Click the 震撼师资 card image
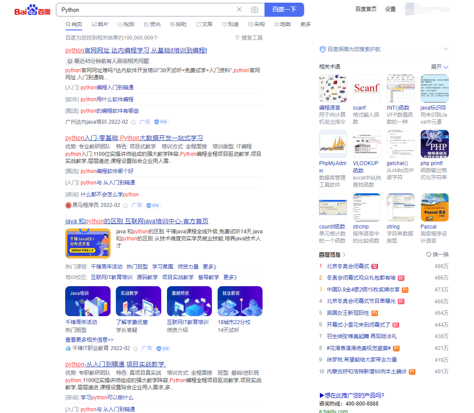This screenshot has height=413, width=474. click(189, 301)
